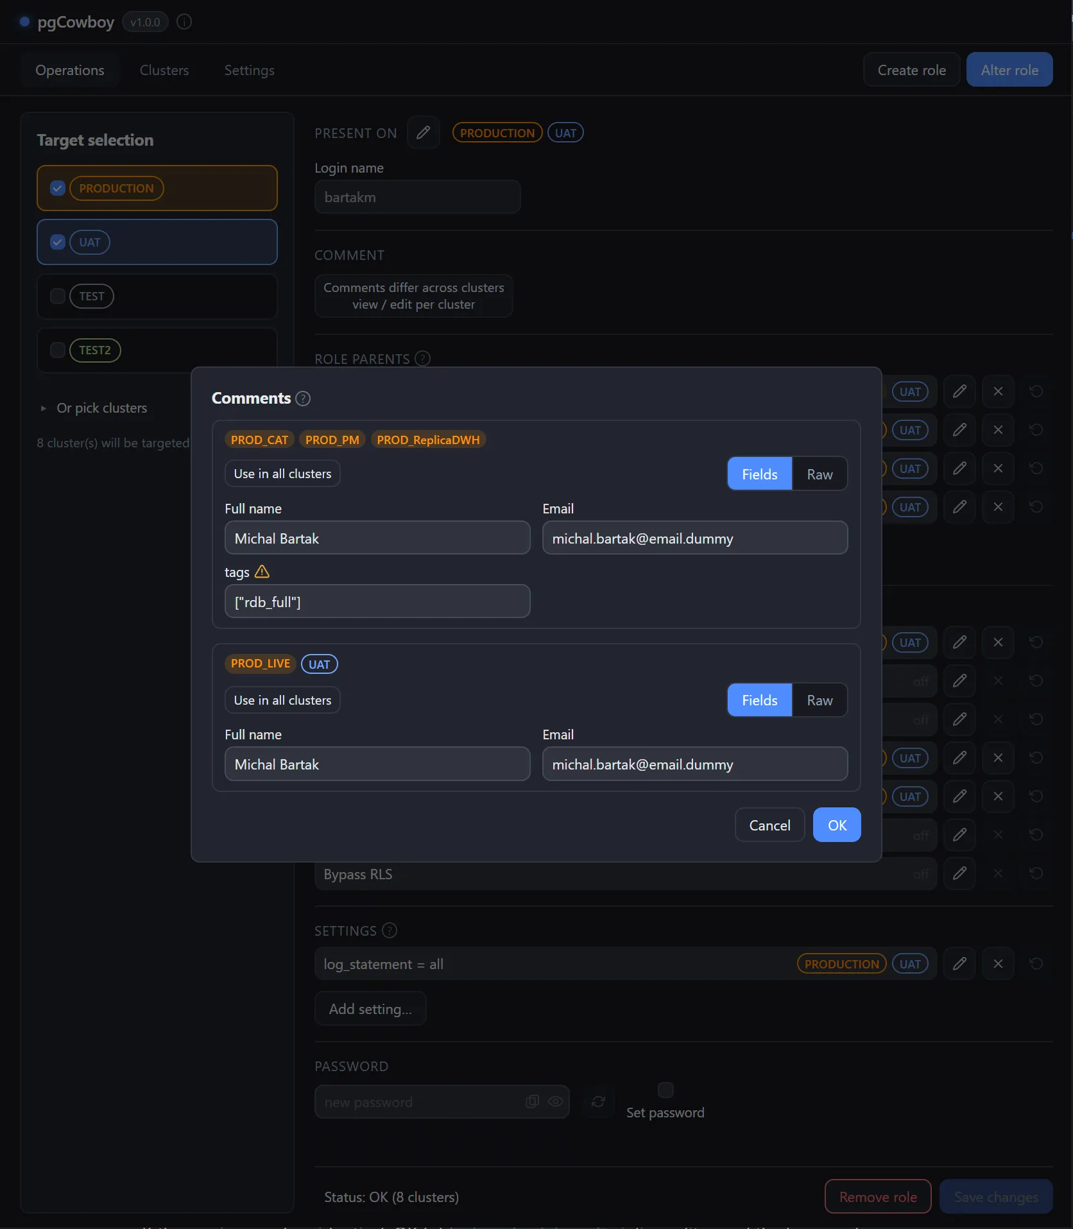
Task: Revert the Bypass RLS row with its undo icon
Action: [x=1036, y=873]
